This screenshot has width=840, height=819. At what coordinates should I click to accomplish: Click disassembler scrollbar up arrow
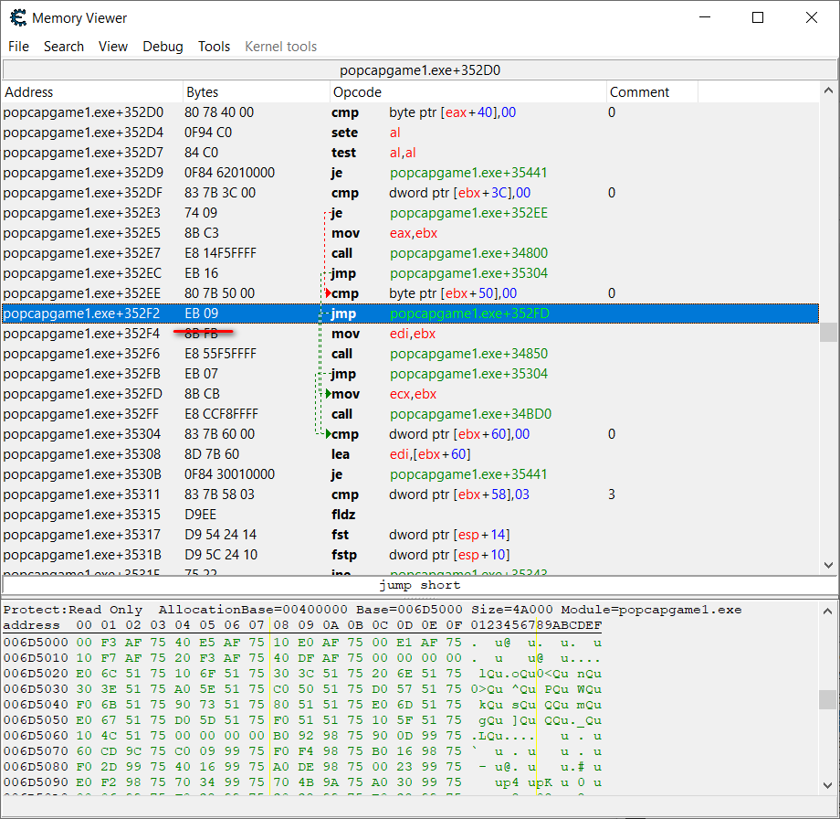tap(828, 90)
